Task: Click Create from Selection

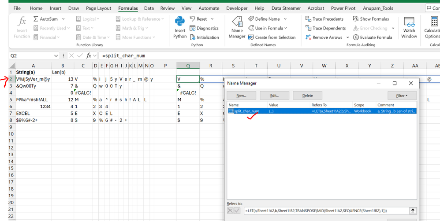Action: pyautogui.click(x=272, y=37)
